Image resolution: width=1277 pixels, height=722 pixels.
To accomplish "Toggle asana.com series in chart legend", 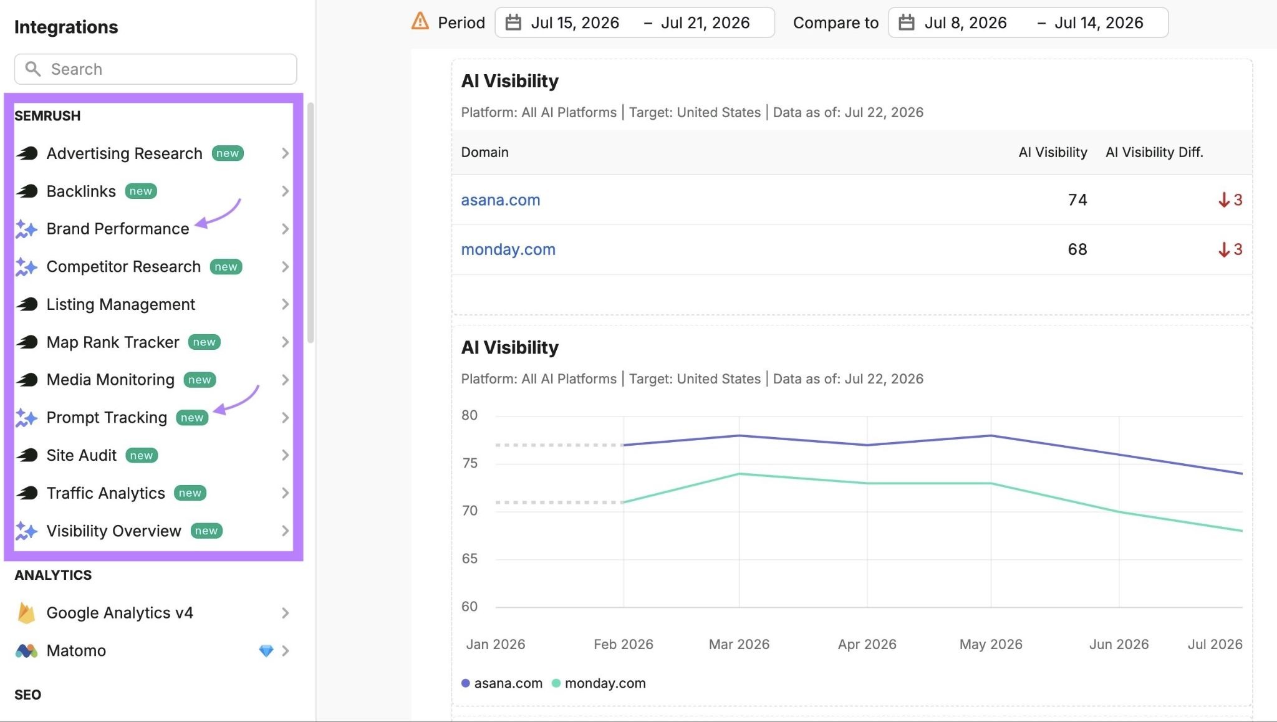I will pos(502,683).
